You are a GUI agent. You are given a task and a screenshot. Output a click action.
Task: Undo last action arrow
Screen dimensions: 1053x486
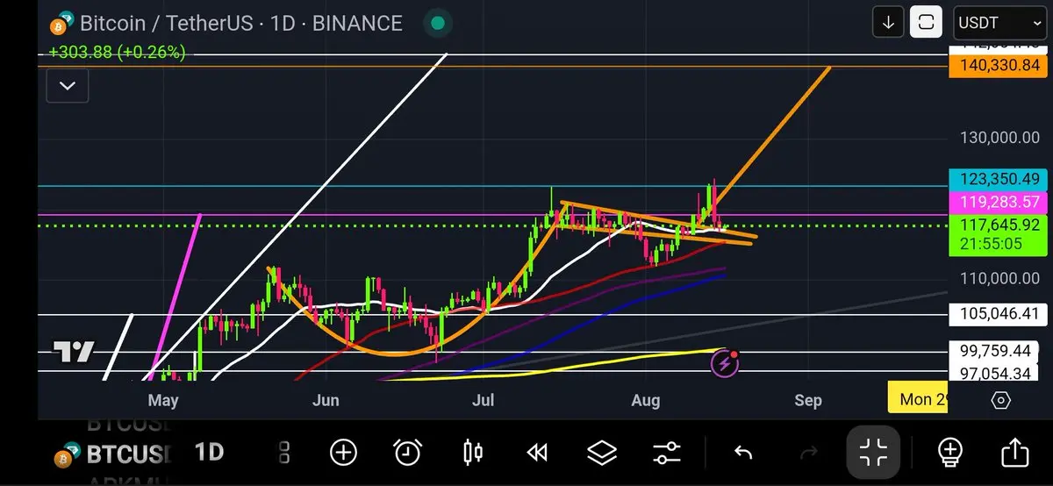click(x=743, y=453)
